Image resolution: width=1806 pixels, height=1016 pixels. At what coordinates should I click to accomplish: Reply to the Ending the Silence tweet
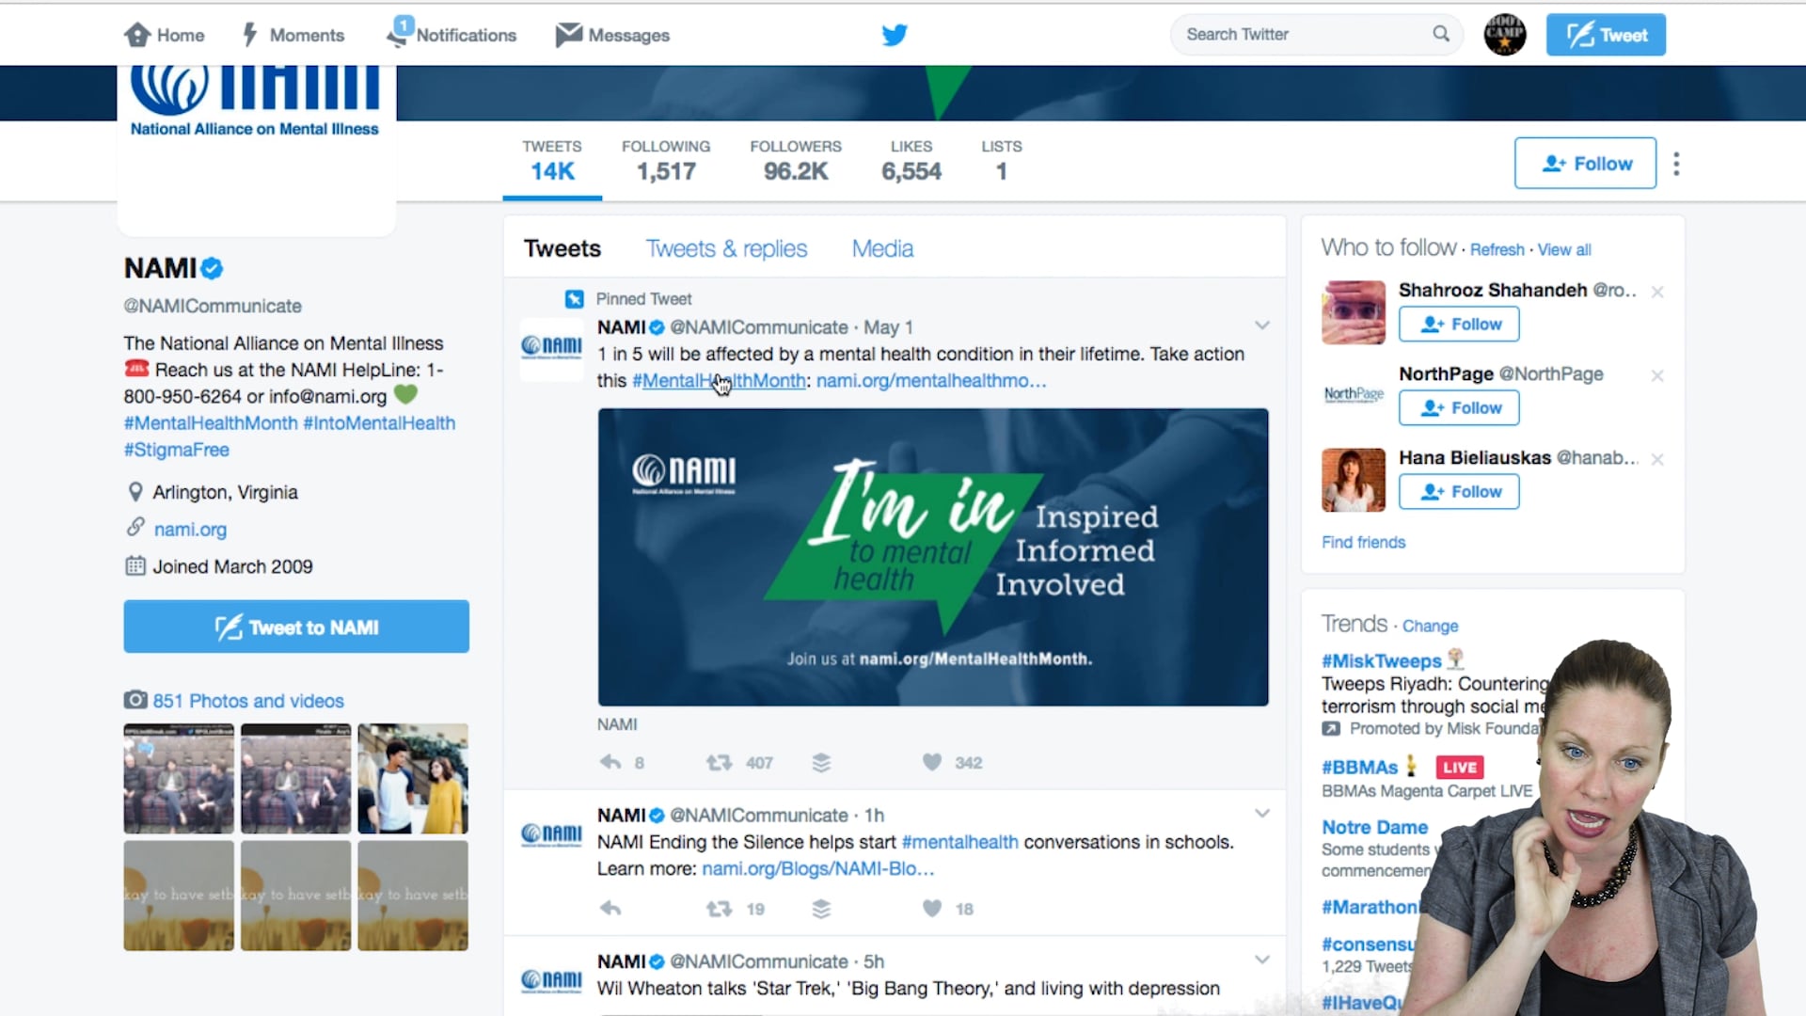coord(611,909)
